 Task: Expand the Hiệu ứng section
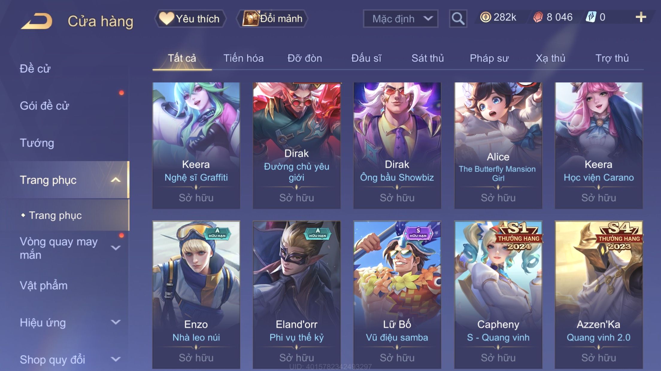point(116,322)
